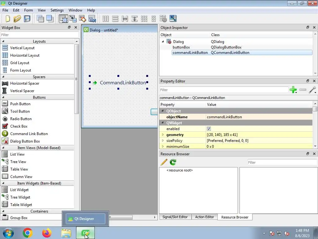This screenshot has height=239, width=318.
Task: Float the Object Inspector dock panel
Action: coord(308,27)
